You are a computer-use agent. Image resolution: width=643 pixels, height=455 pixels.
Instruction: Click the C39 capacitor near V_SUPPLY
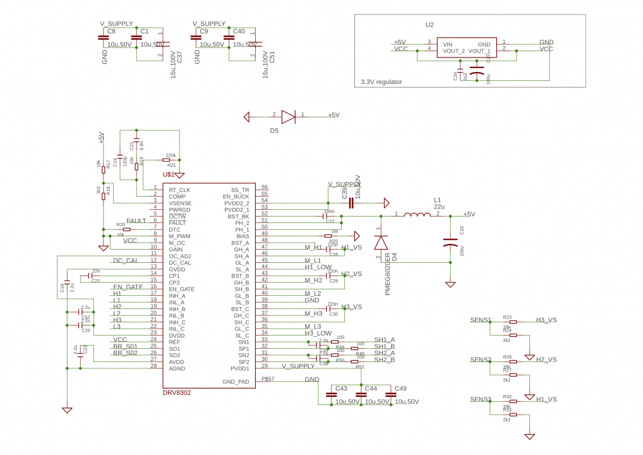click(351, 203)
